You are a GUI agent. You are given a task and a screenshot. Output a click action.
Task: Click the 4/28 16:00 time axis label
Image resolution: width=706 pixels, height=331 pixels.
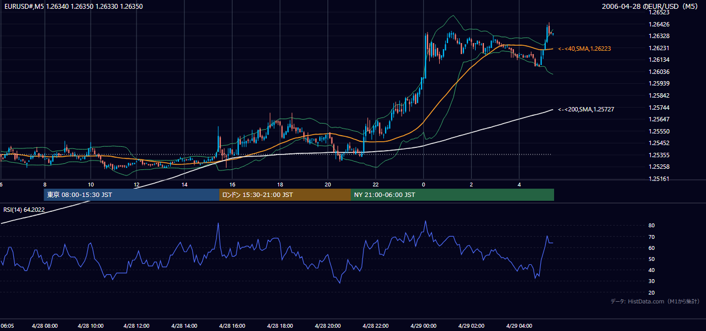tap(233, 326)
